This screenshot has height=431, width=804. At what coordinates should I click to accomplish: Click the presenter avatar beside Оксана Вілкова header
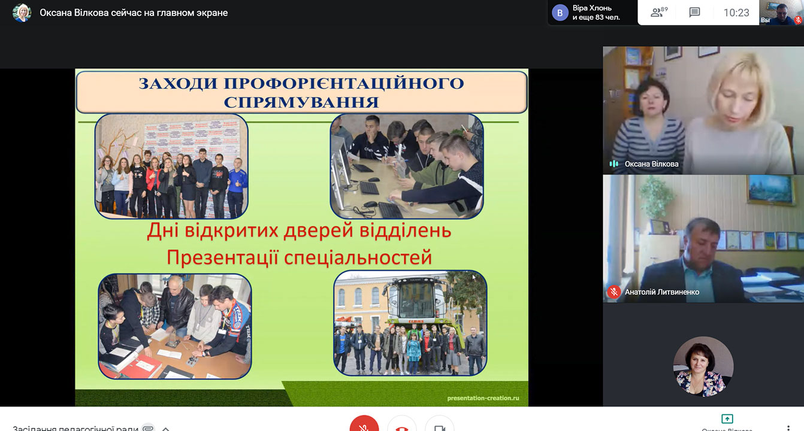(22, 13)
